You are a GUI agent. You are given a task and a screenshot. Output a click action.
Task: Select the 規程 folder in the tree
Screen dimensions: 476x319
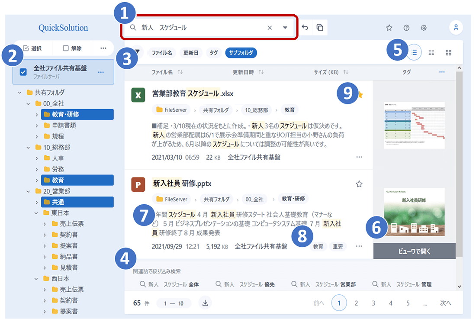(54, 136)
